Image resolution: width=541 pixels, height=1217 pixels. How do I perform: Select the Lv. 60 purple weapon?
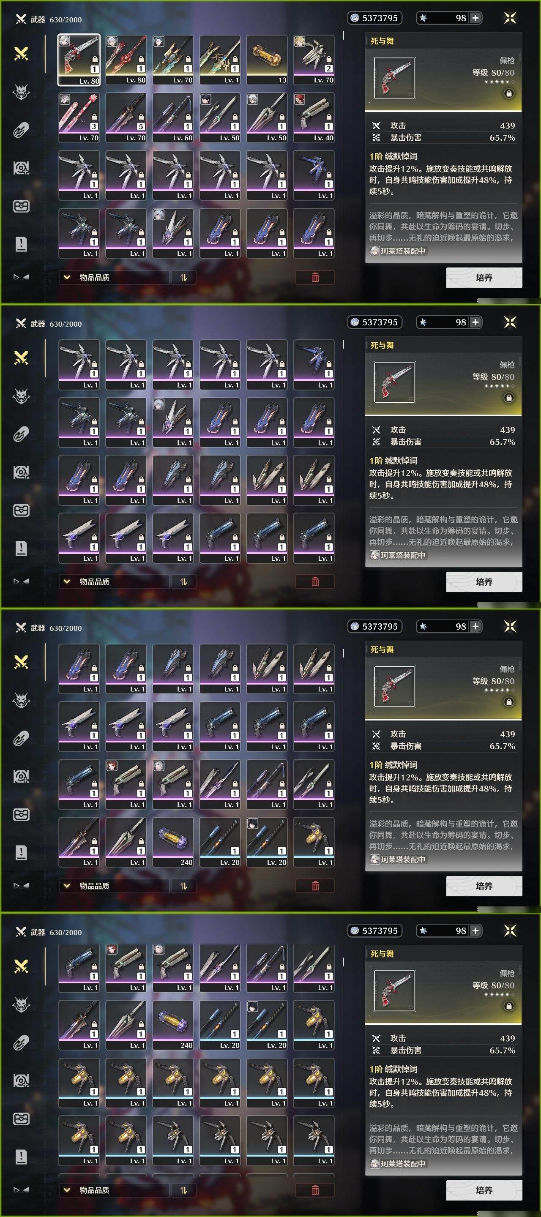(172, 117)
